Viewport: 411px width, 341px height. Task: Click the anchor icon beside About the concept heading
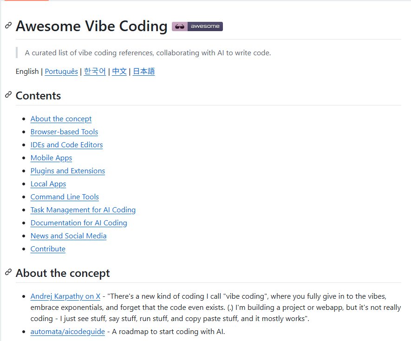pos(8,273)
